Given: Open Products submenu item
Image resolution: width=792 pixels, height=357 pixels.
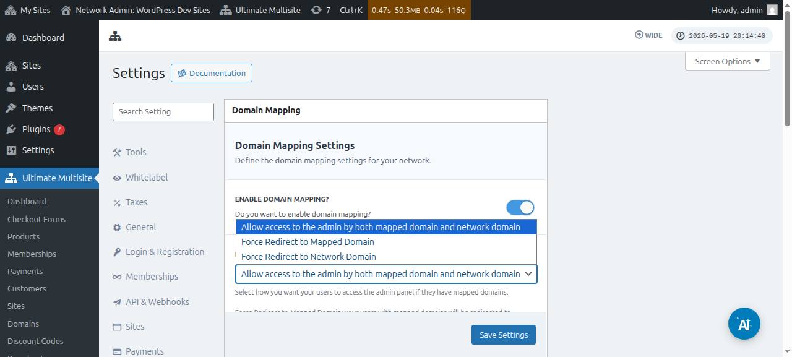Looking at the screenshot, I should point(24,236).
